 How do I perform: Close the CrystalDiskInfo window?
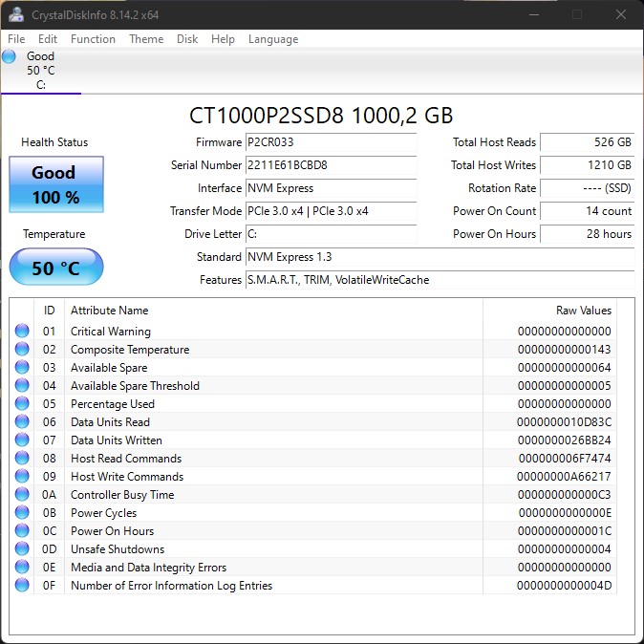coord(620,14)
